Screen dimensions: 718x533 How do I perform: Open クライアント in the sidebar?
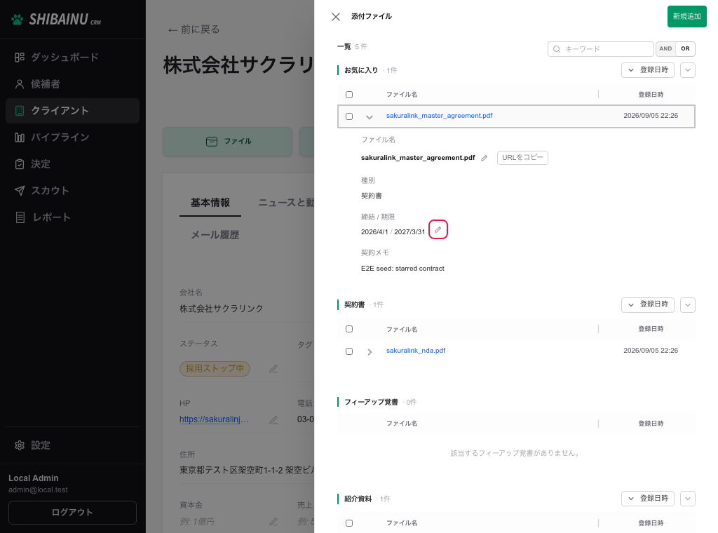point(72,111)
